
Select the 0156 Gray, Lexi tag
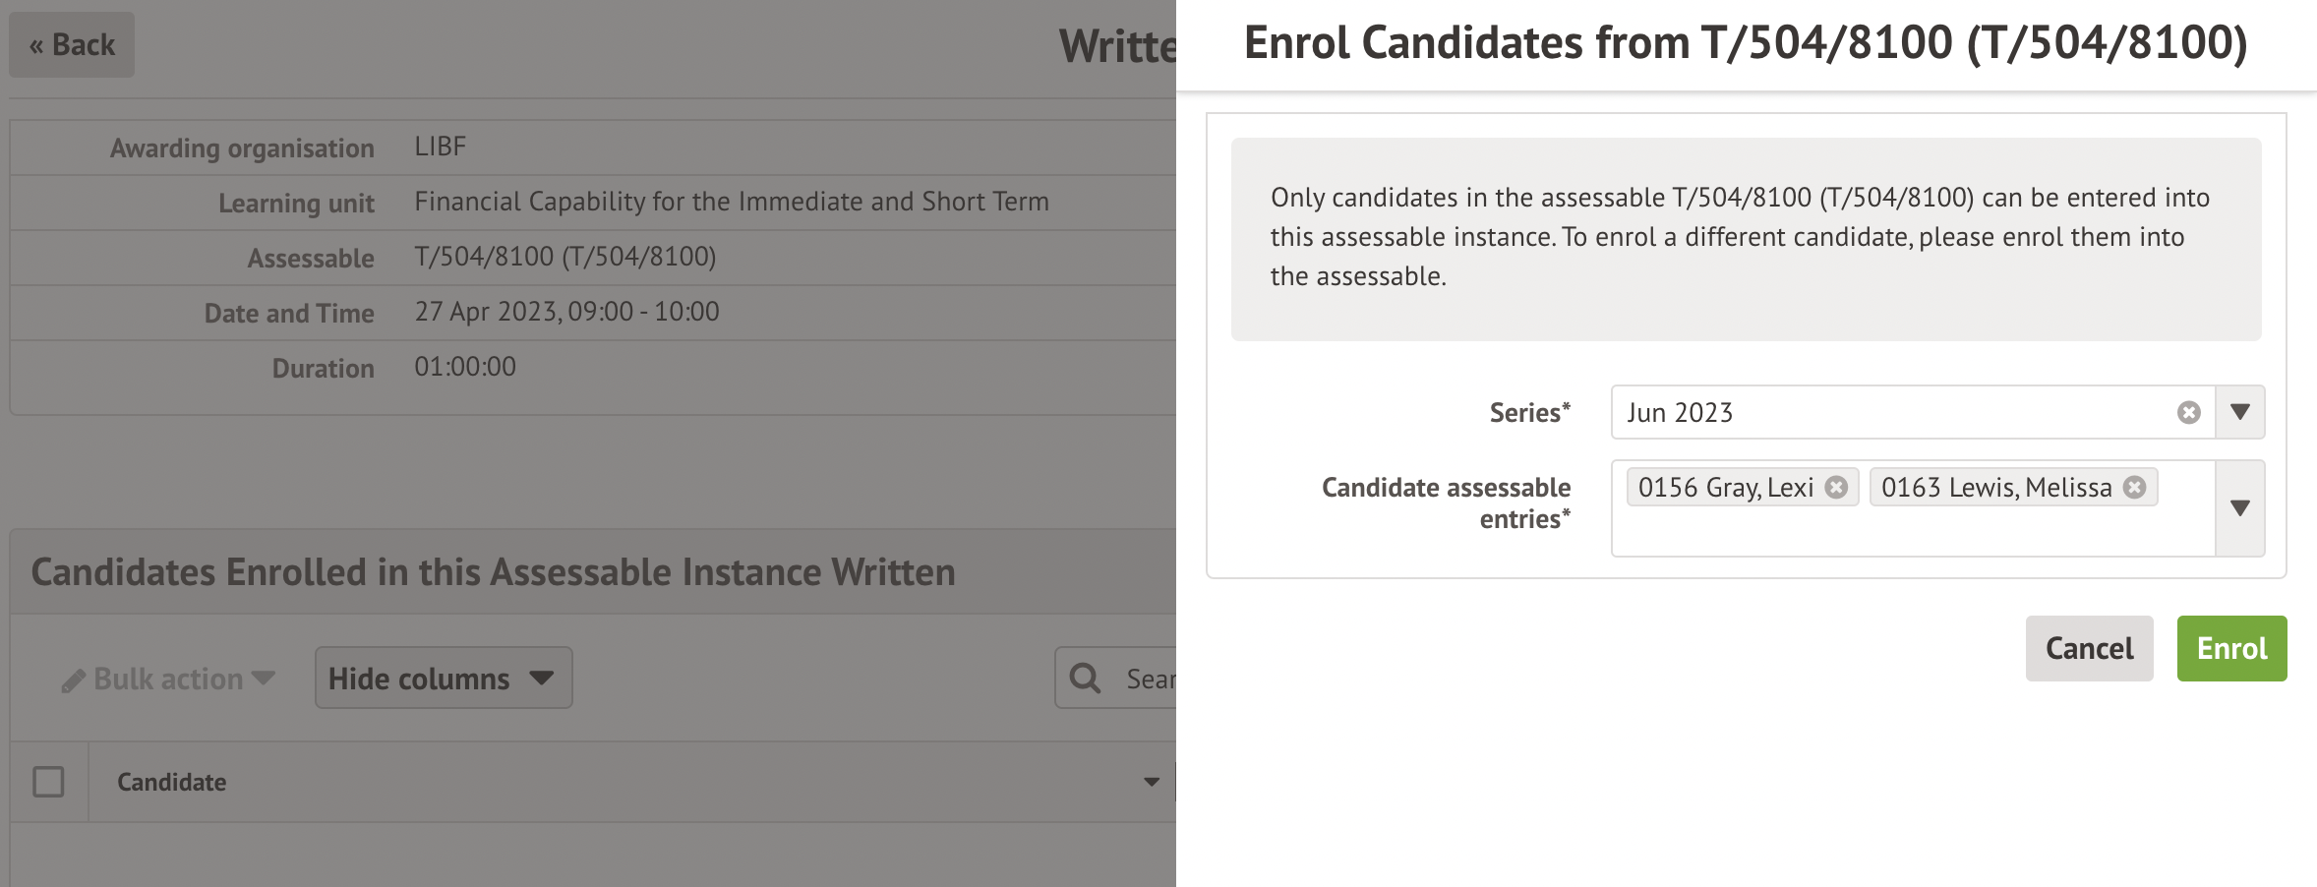coord(1725,488)
